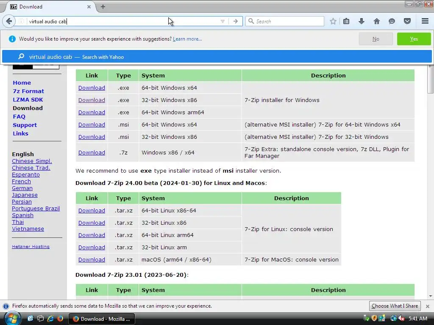Screen dimensions: 434x325
Task: Download .msi for 64-bit Windows x64
Action: point(92,125)
